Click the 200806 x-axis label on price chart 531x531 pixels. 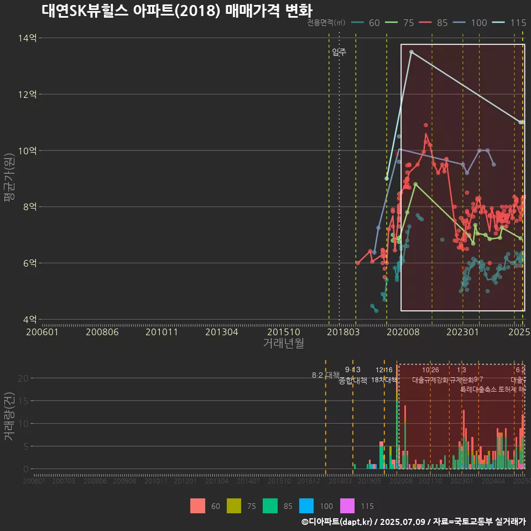[102, 332]
